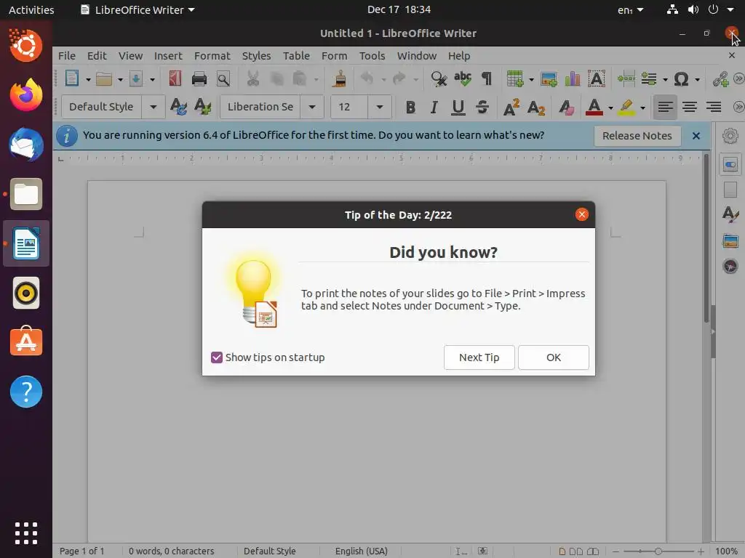The height and width of the screenshot is (558, 745).
Task: Export directly as PDF icon
Action: coord(175,78)
